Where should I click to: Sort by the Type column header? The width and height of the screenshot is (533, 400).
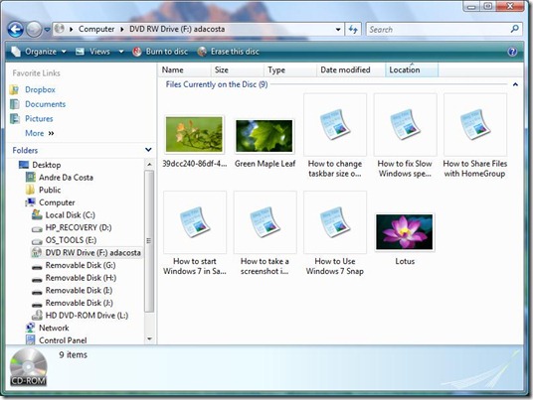click(290, 69)
